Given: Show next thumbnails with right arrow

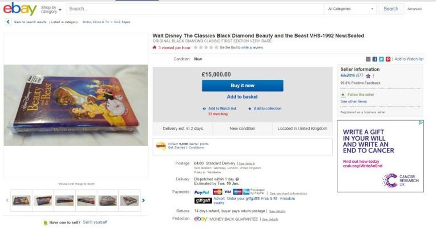Looking at the screenshot, I should click(x=143, y=200).
